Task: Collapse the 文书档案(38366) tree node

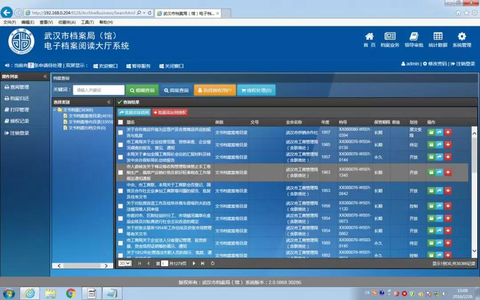Action: point(55,110)
